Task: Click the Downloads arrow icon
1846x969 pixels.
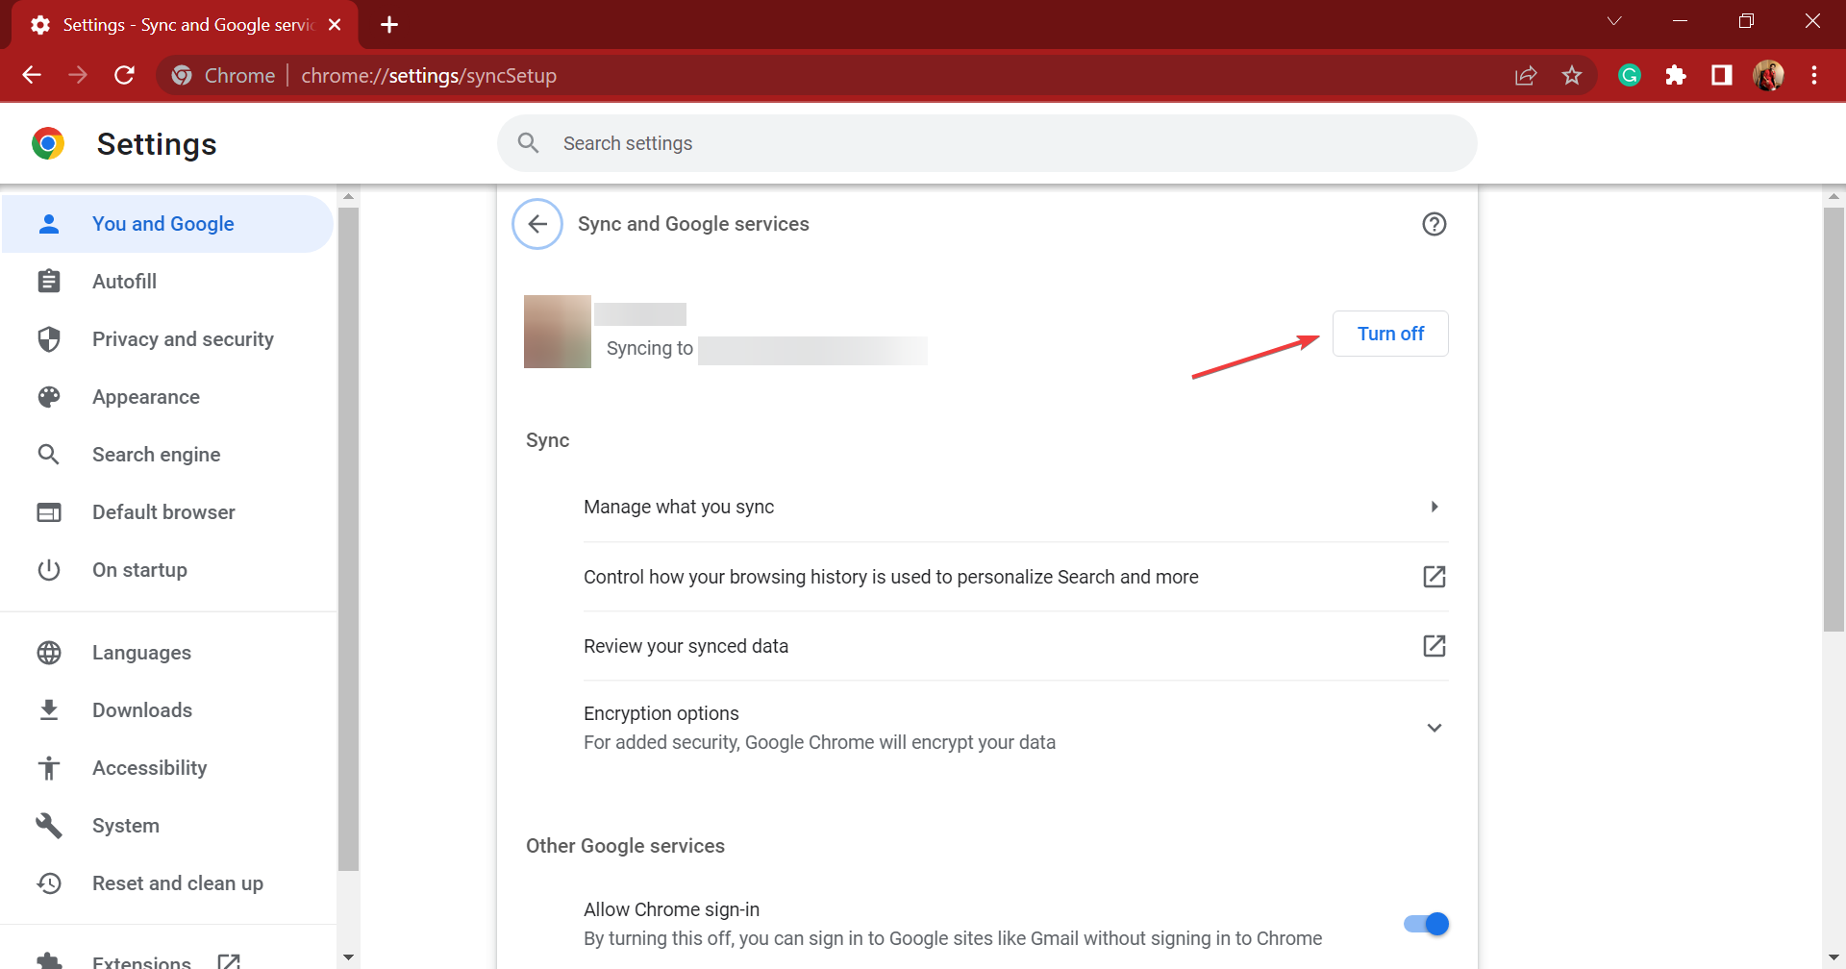Action: point(49,710)
